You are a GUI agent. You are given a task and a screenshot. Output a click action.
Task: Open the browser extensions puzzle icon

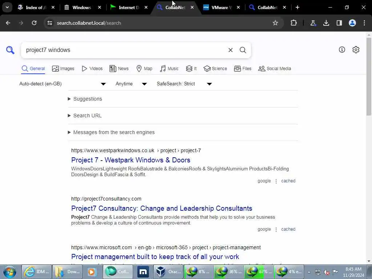[294, 23]
